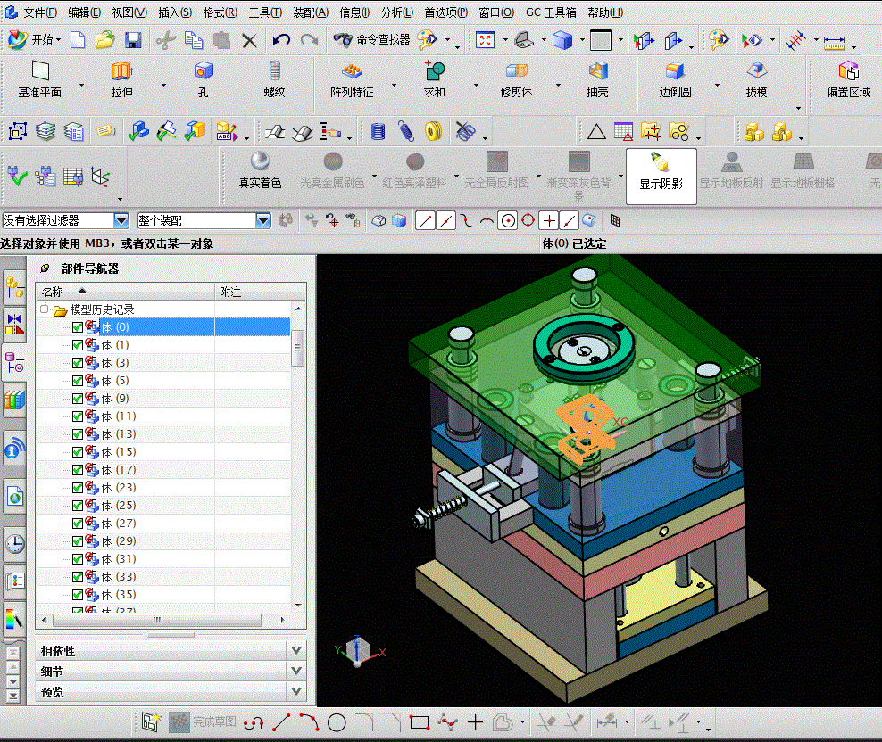Open the 整个装配 scope dropdown
The image size is (882, 742).
(x=263, y=220)
